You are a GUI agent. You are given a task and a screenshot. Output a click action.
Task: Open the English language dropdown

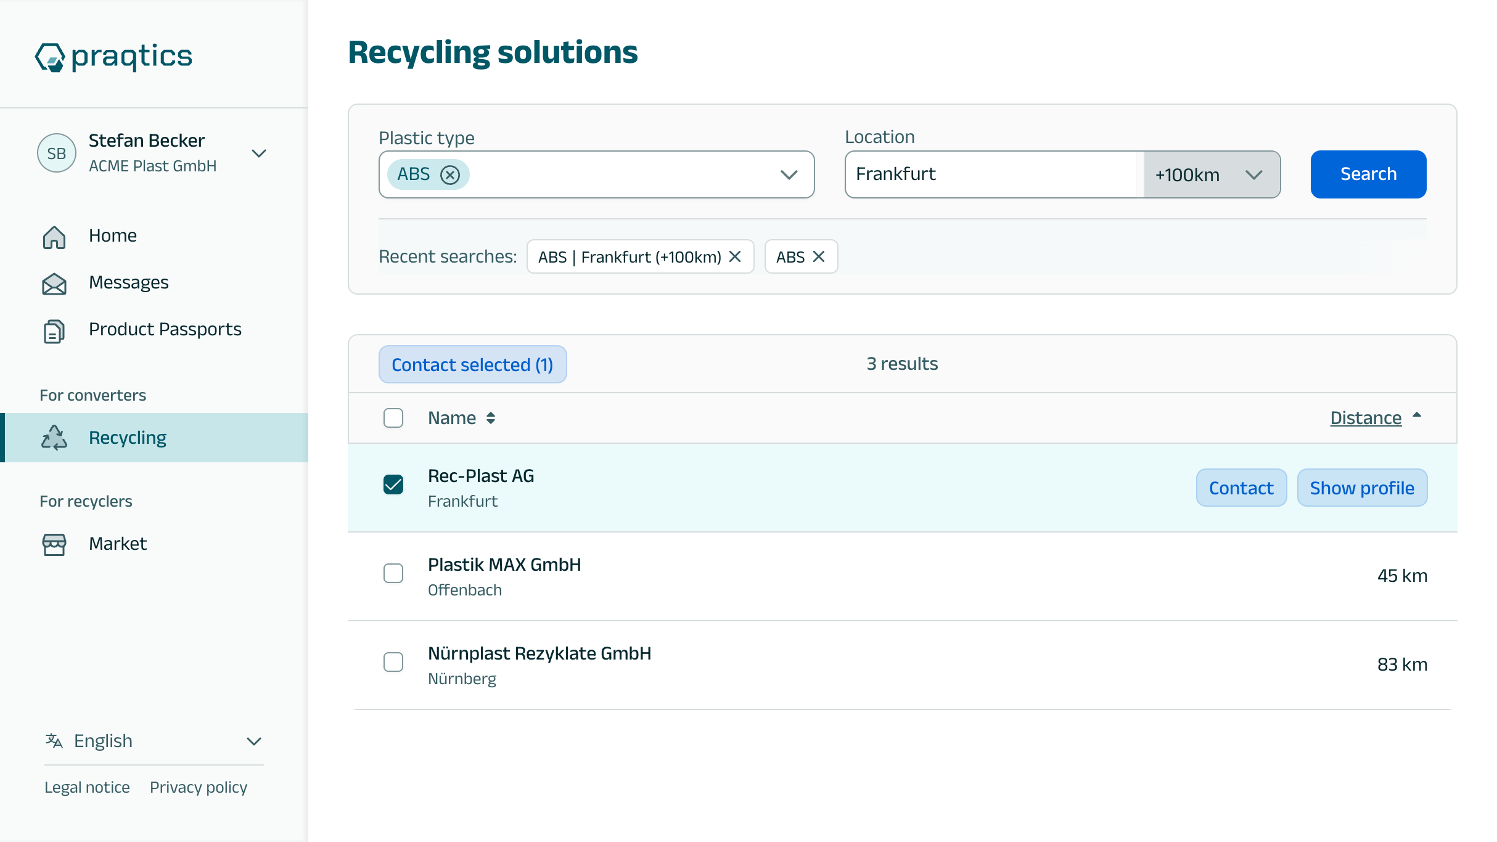(154, 741)
